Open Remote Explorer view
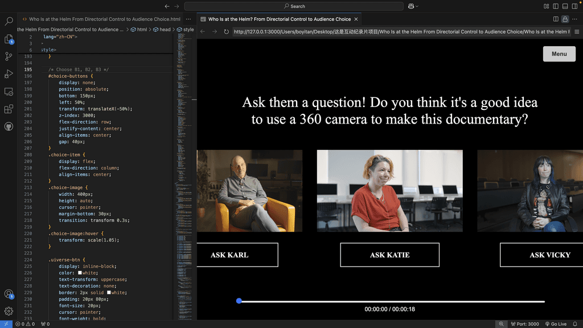The width and height of the screenshot is (583, 328). [9, 92]
